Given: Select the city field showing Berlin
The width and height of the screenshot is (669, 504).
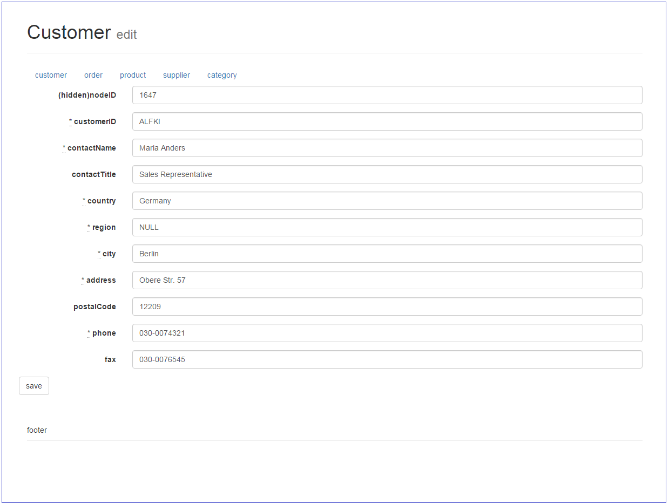Looking at the screenshot, I should pos(387,254).
